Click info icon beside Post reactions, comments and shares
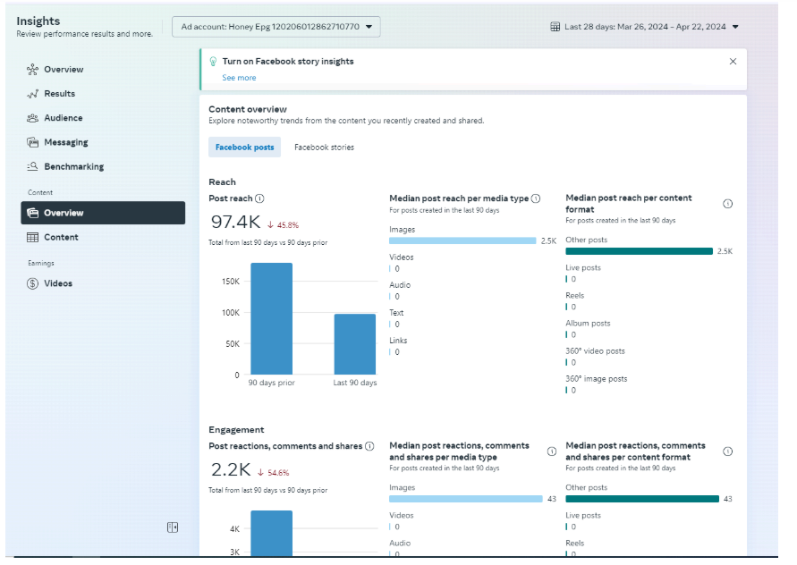Viewport: 797px width, 565px height. [369, 446]
